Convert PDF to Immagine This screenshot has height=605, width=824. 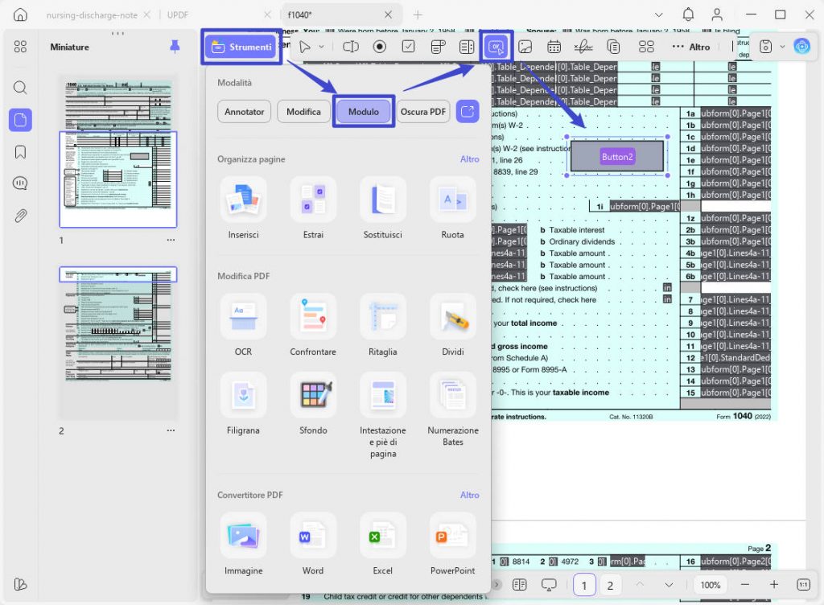[243, 545]
